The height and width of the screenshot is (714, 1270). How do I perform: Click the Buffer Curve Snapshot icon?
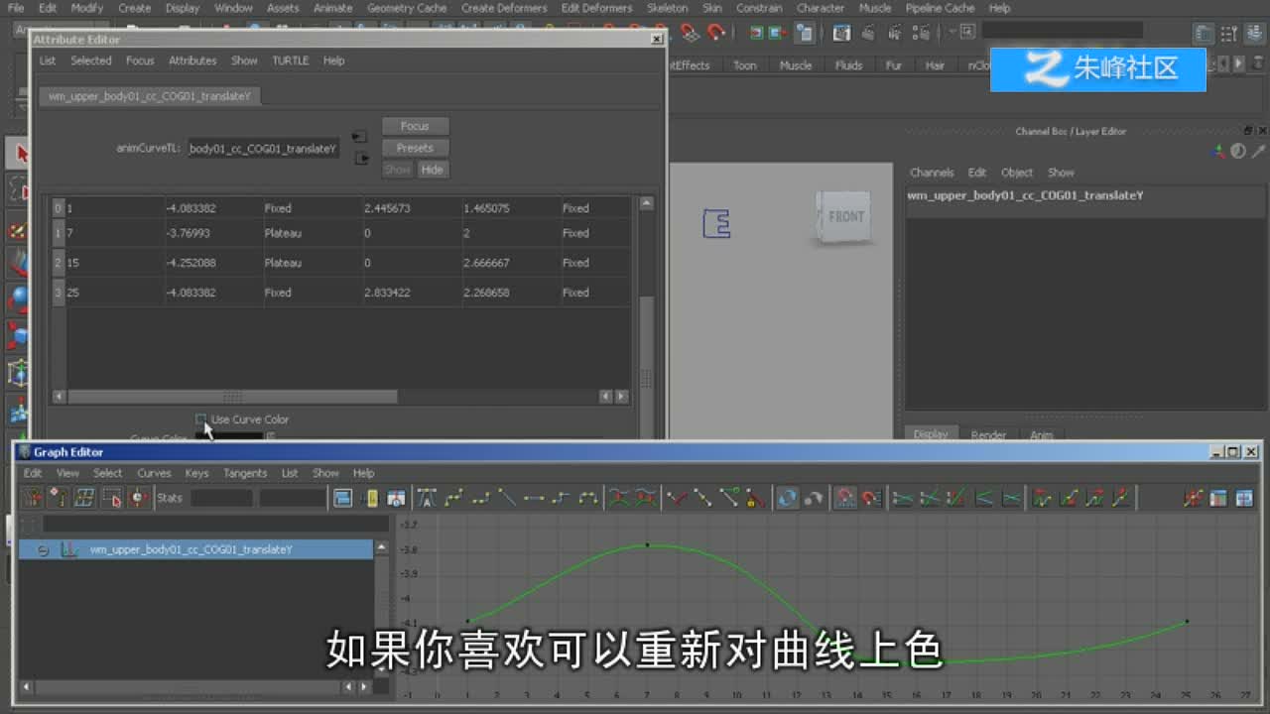pyautogui.click(x=619, y=498)
